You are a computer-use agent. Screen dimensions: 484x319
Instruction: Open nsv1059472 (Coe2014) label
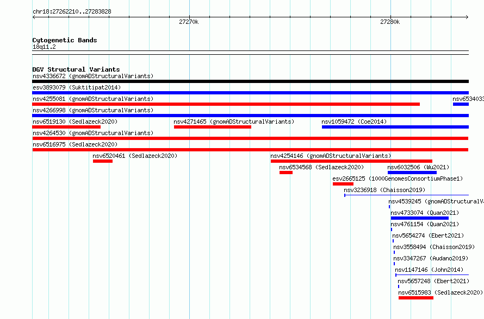click(354, 122)
